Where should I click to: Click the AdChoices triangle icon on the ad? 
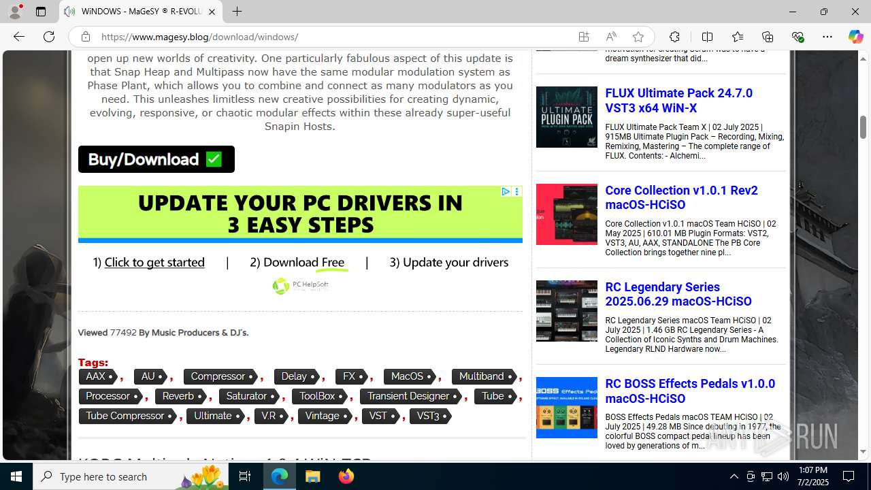(x=506, y=192)
